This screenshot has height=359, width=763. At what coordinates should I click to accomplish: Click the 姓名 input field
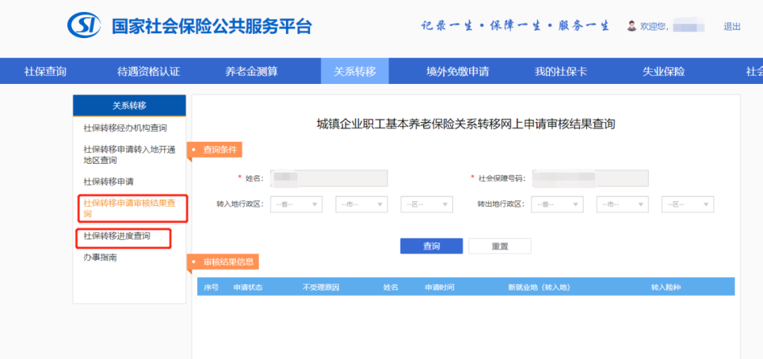click(329, 178)
